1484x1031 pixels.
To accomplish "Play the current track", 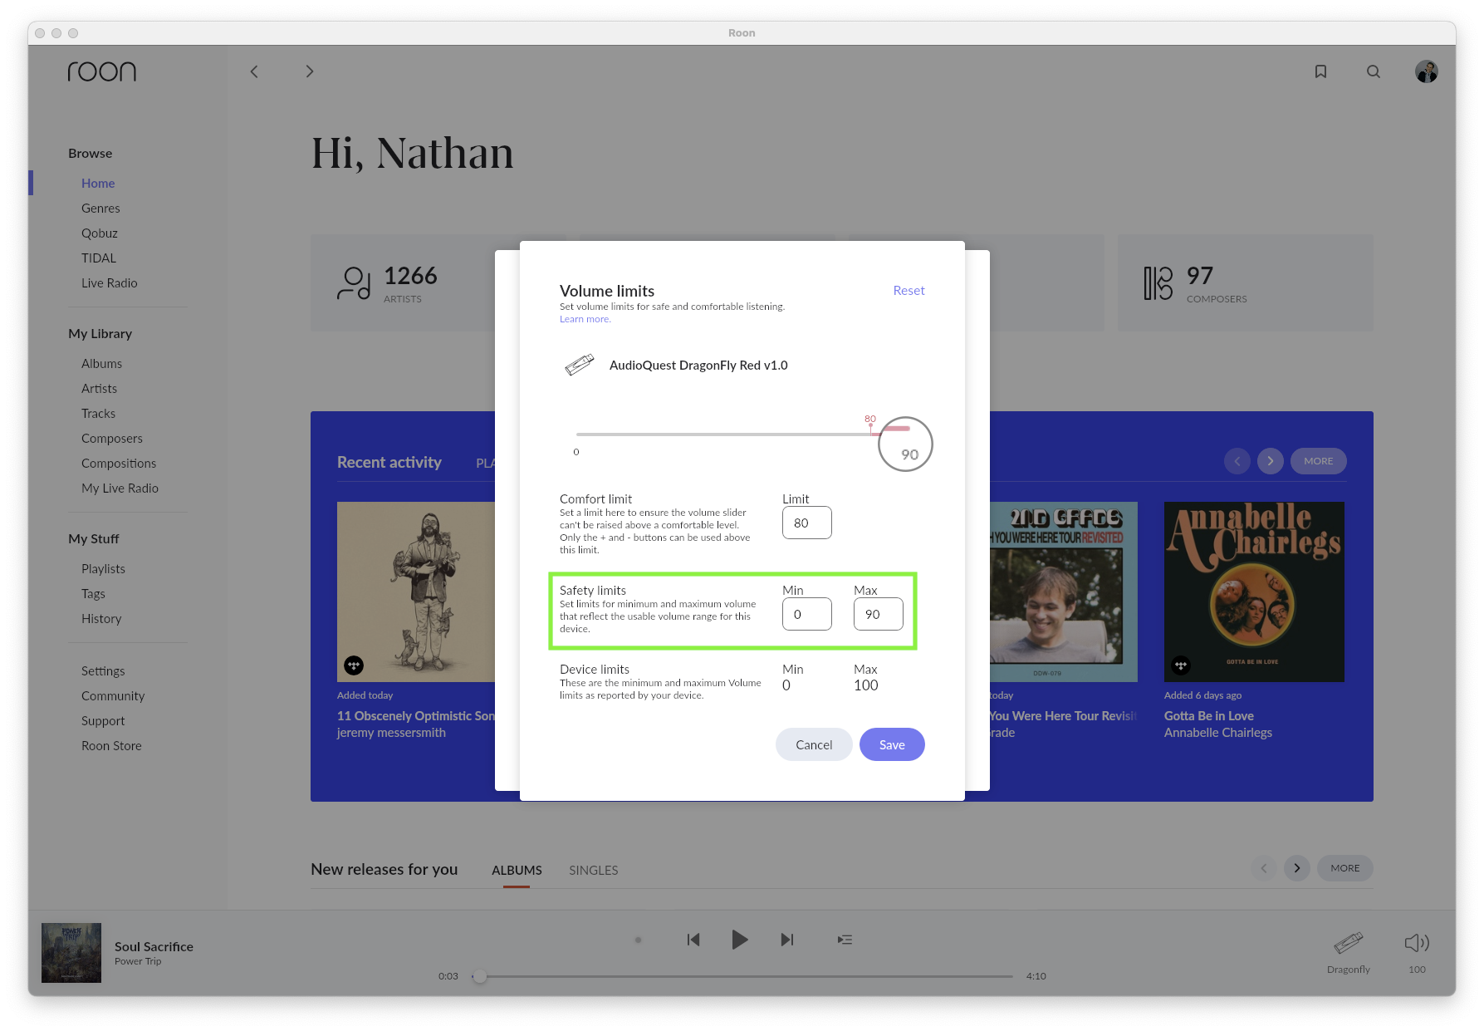I will click(x=739, y=940).
